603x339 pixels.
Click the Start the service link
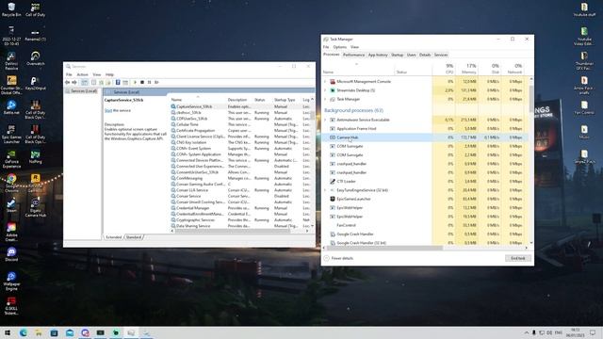pos(108,111)
